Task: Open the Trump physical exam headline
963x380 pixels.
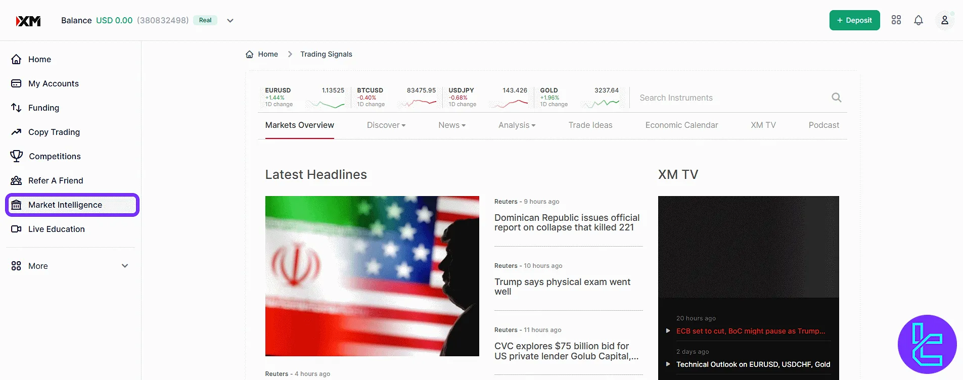Action: click(x=562, y=287)
